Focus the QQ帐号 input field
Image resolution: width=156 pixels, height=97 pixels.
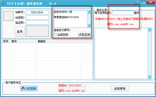point(37,12)
